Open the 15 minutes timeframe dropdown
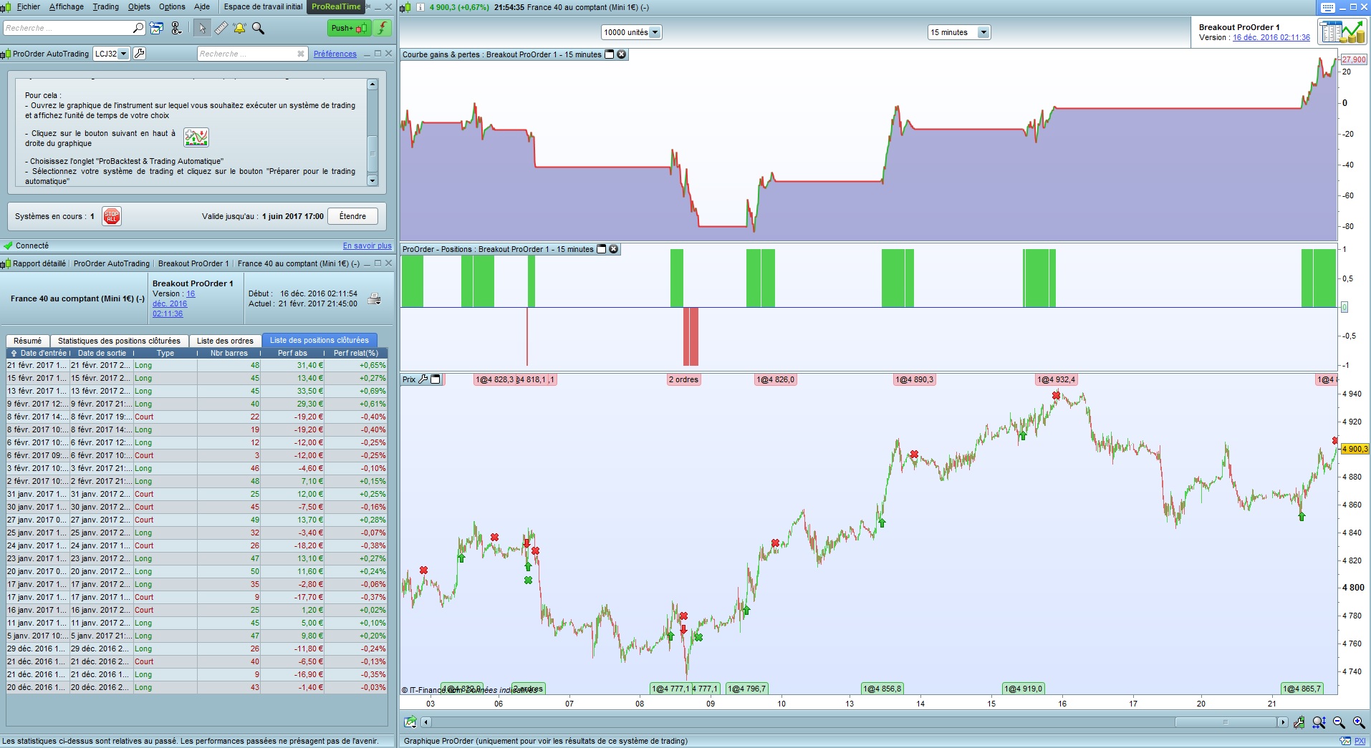This screenshot has width=1371, height=748. (983, 32)
